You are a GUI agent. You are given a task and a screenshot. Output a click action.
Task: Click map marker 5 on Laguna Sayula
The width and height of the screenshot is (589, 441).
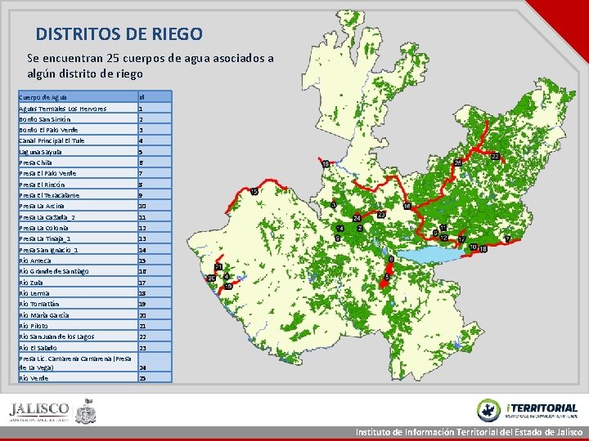pos(387,277)
